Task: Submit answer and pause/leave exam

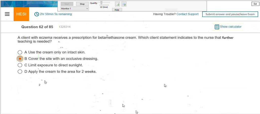Action: click(230, 14)
